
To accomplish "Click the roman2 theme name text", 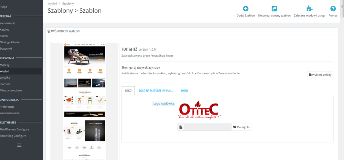I will (x=129, y=49).
